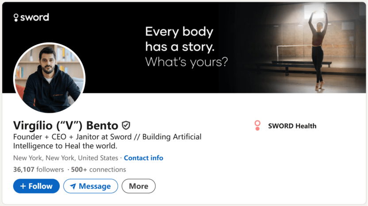Click the plus icon on the Follow button

point(23,186)
